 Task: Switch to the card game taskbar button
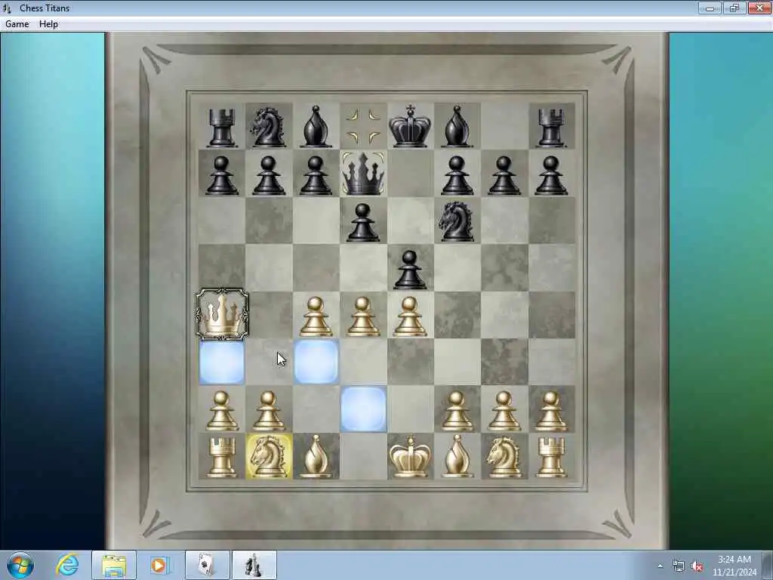point(207,565)
